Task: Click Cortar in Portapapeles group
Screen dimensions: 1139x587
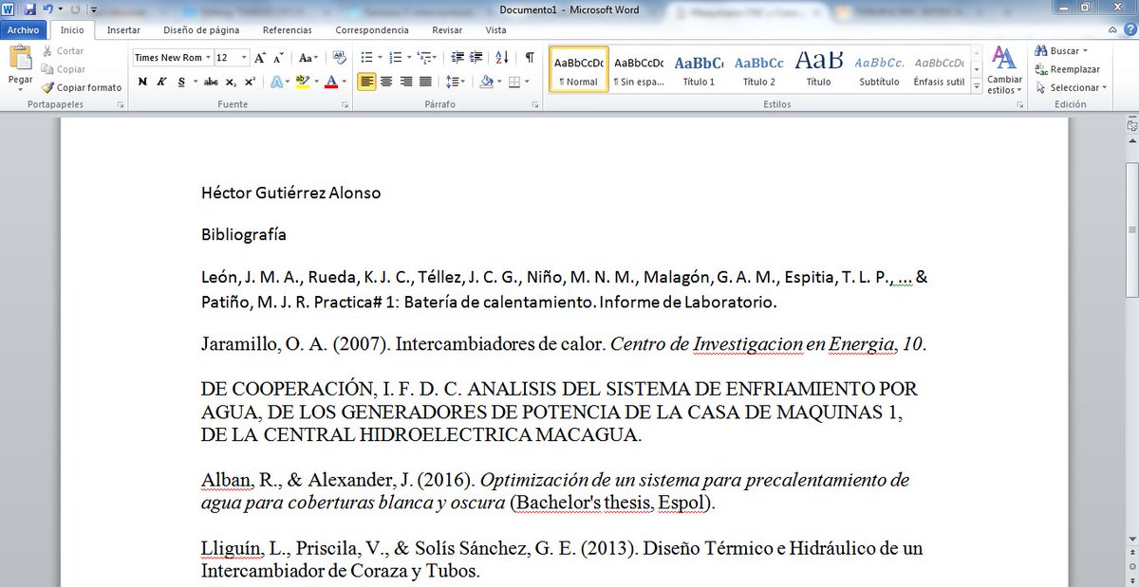Action: [63, 51]
